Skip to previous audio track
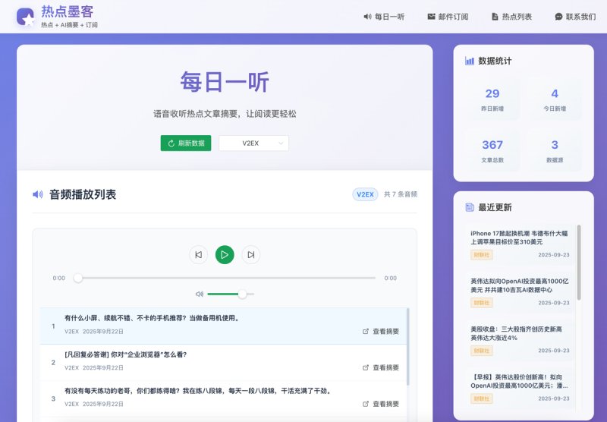 [198, 255]
